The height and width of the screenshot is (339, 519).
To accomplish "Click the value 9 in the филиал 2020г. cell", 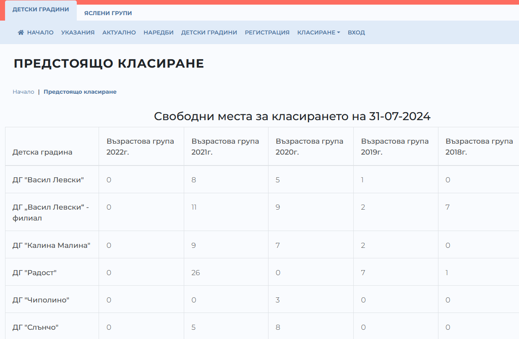I will (278, 207).
